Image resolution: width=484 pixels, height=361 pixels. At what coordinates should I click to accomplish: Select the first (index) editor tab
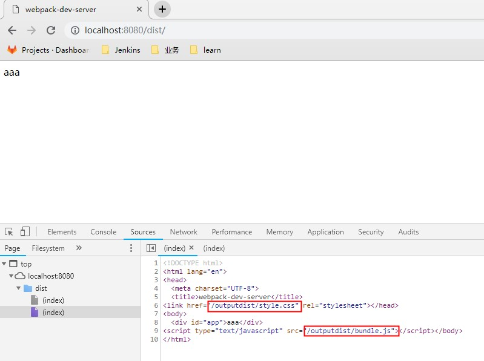point(174,248)
